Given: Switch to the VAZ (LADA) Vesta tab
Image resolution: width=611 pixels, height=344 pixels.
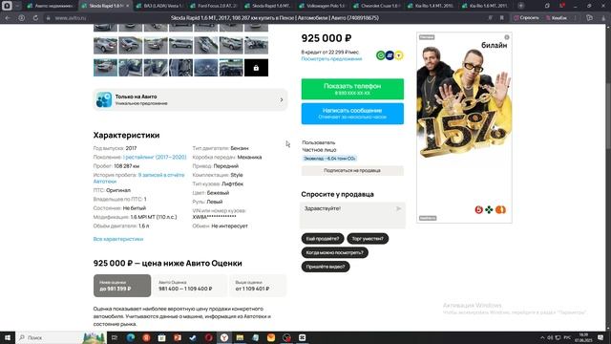Looking at the screenshot, I should [159, 6].
